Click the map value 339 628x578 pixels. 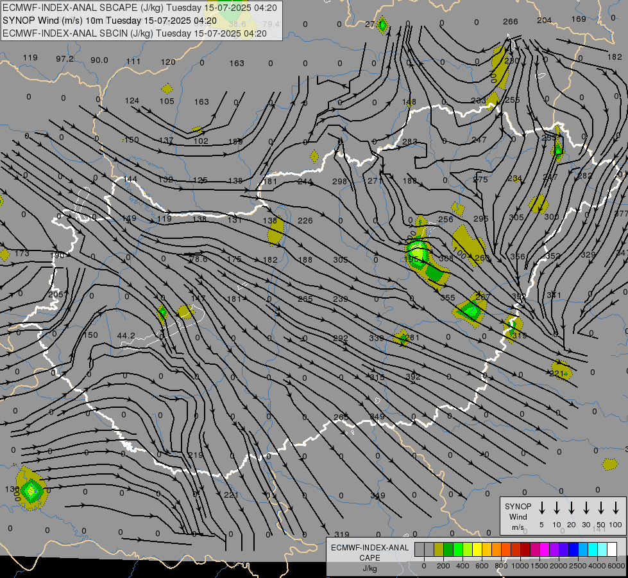pyautogui.click(x=377, y=338)
